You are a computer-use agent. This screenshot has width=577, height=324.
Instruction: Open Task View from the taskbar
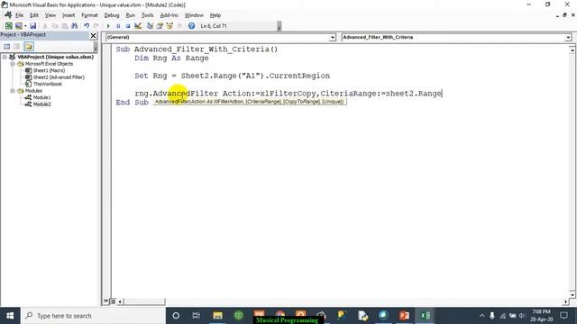click(197, 316)
